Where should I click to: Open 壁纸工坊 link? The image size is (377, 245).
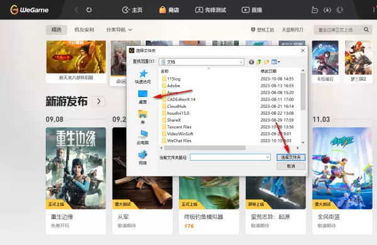pos(262,30)
